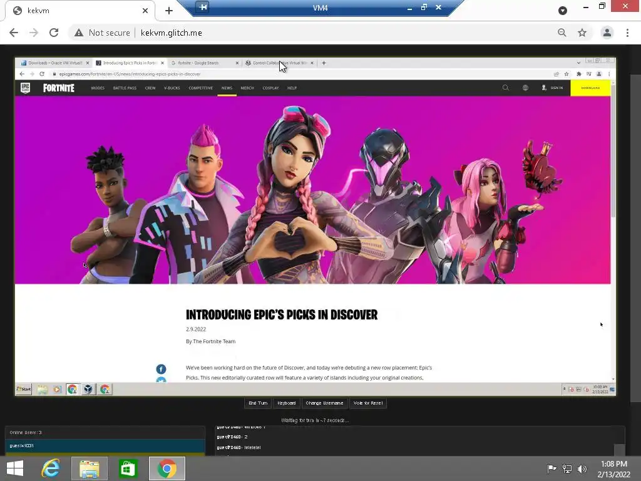Viewport: 641px width, 481px height.
Task: Click headline Introducing Epic's Picks in Discover
Action: (x=282, y=314)
